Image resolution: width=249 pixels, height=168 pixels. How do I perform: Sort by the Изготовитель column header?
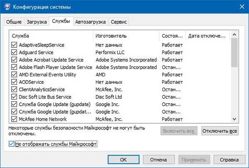126,36
